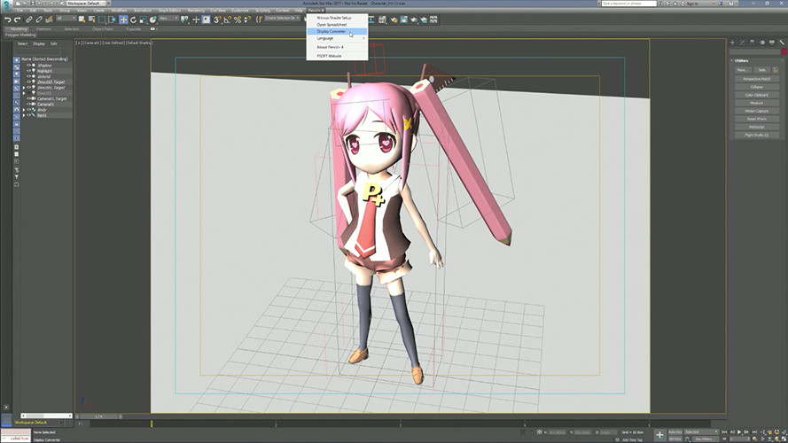Choose Display Converter in Pencil+ 4 menu
788x443 pixels.
click(337, 31)
